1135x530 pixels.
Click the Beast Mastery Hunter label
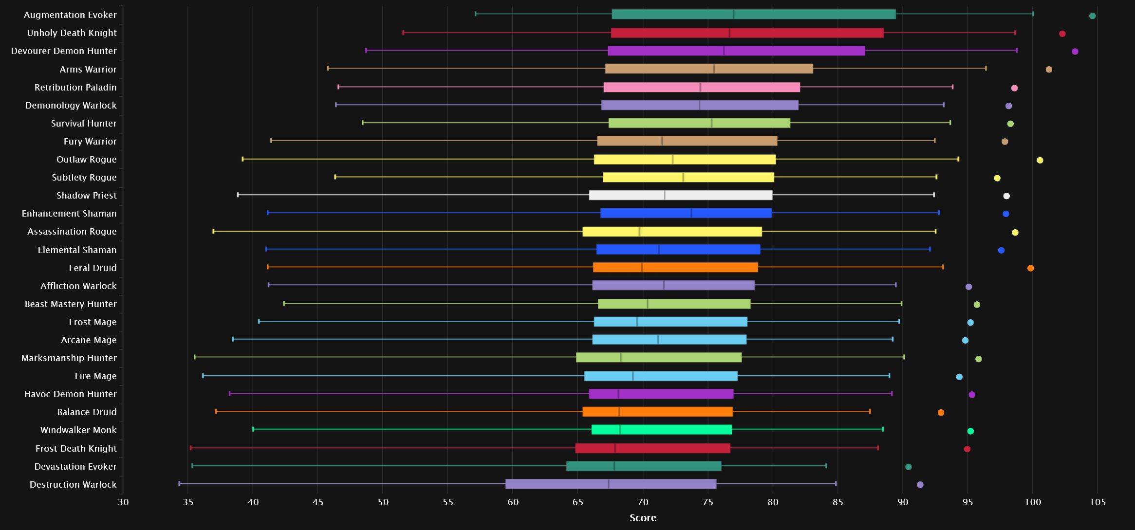tap(71, 304)
